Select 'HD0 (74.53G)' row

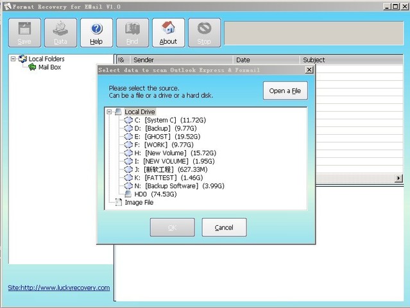coord(155,194)
